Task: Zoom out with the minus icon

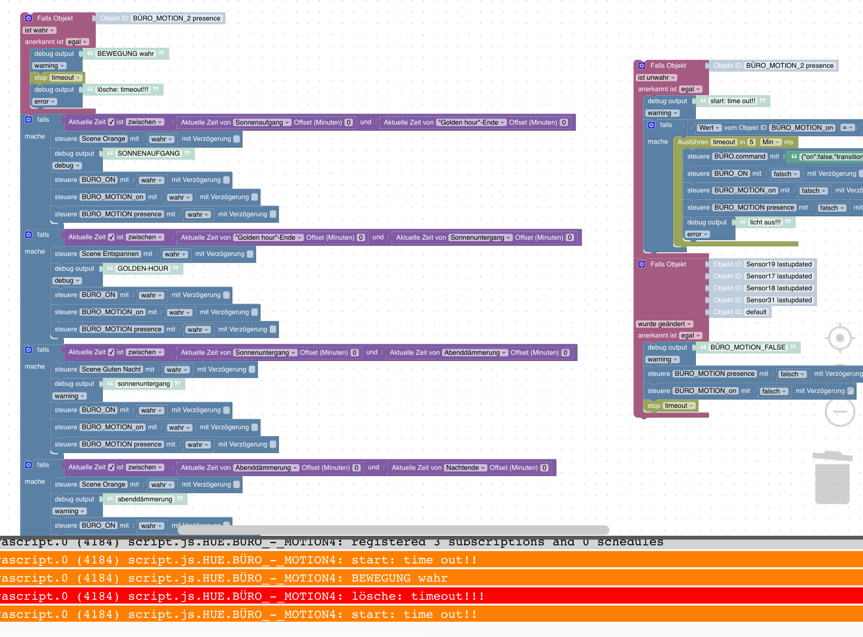Action: coord(840,412)
